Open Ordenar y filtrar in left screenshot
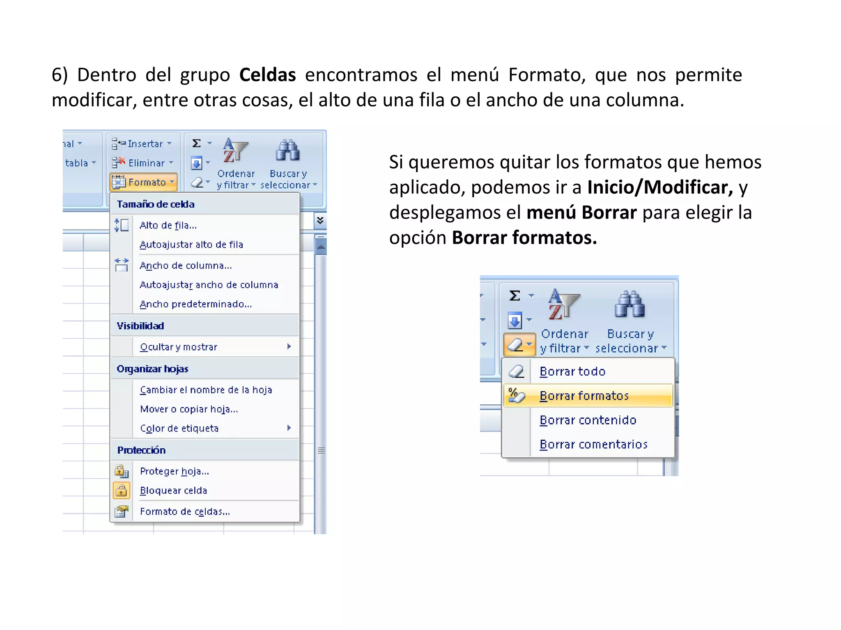841x630 pixels. pos(236,163)
